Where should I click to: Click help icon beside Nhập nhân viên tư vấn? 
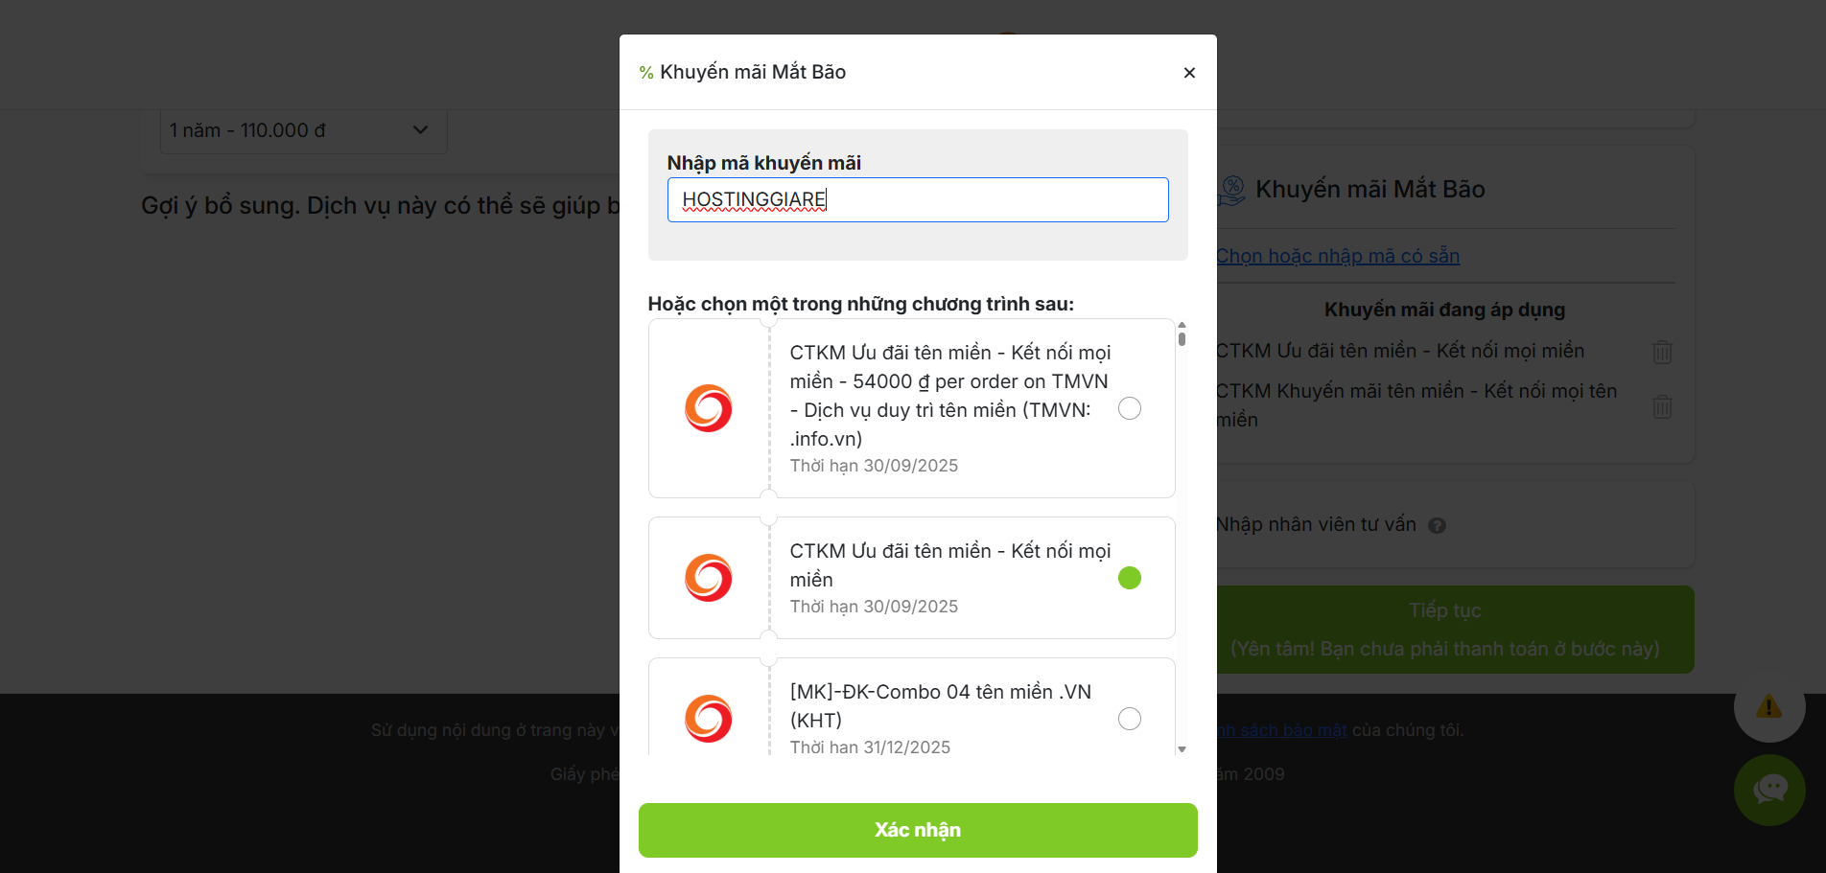pyautogui.click(x=1437, y=525)
